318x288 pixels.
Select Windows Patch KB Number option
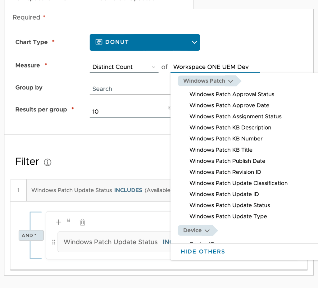click(226, 139)
